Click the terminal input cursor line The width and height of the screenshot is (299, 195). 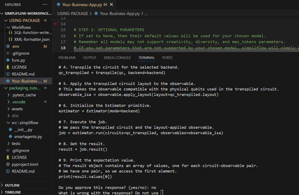[162, 193]
